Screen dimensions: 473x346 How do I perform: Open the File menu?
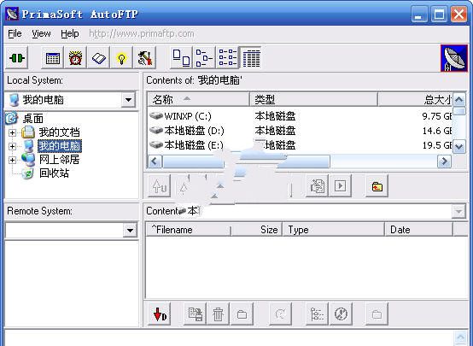(15, 33)
